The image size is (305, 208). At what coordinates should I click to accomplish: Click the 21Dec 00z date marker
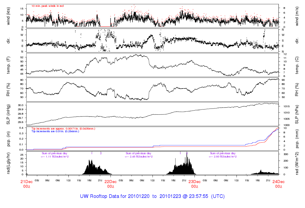27,184
